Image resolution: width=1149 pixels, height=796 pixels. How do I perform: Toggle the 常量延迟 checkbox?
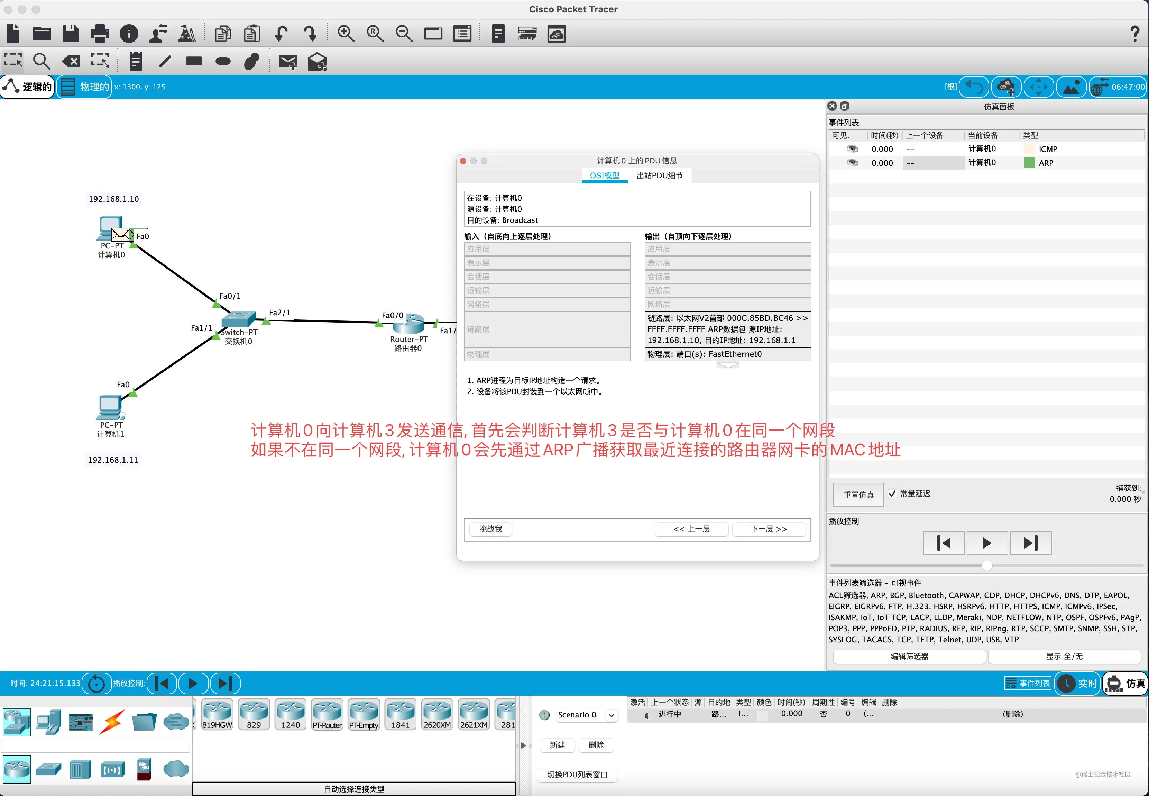click(892, 493)
